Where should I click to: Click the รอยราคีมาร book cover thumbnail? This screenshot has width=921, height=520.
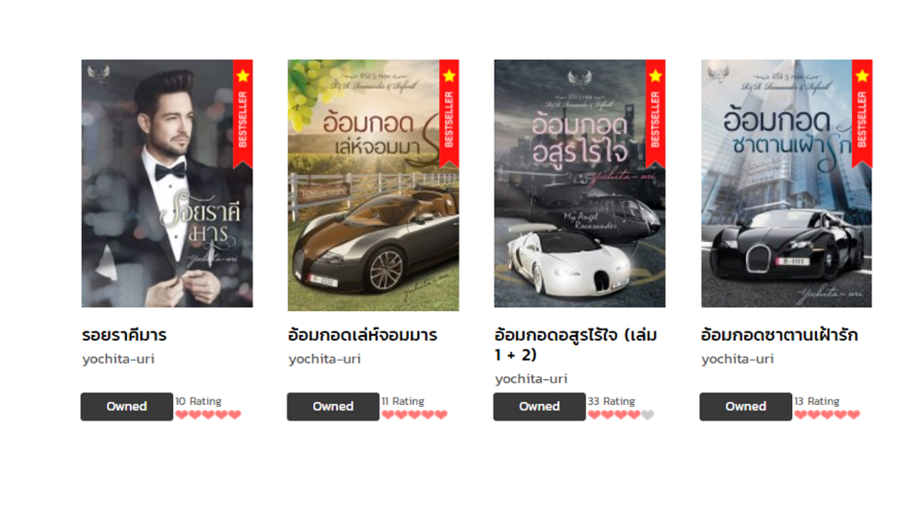[x=167, y=183]
